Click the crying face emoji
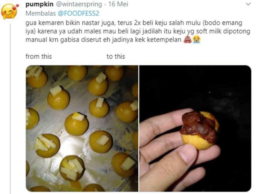Image resolution: width=256 pixels, height=194 pixels. tap(196, 40)
